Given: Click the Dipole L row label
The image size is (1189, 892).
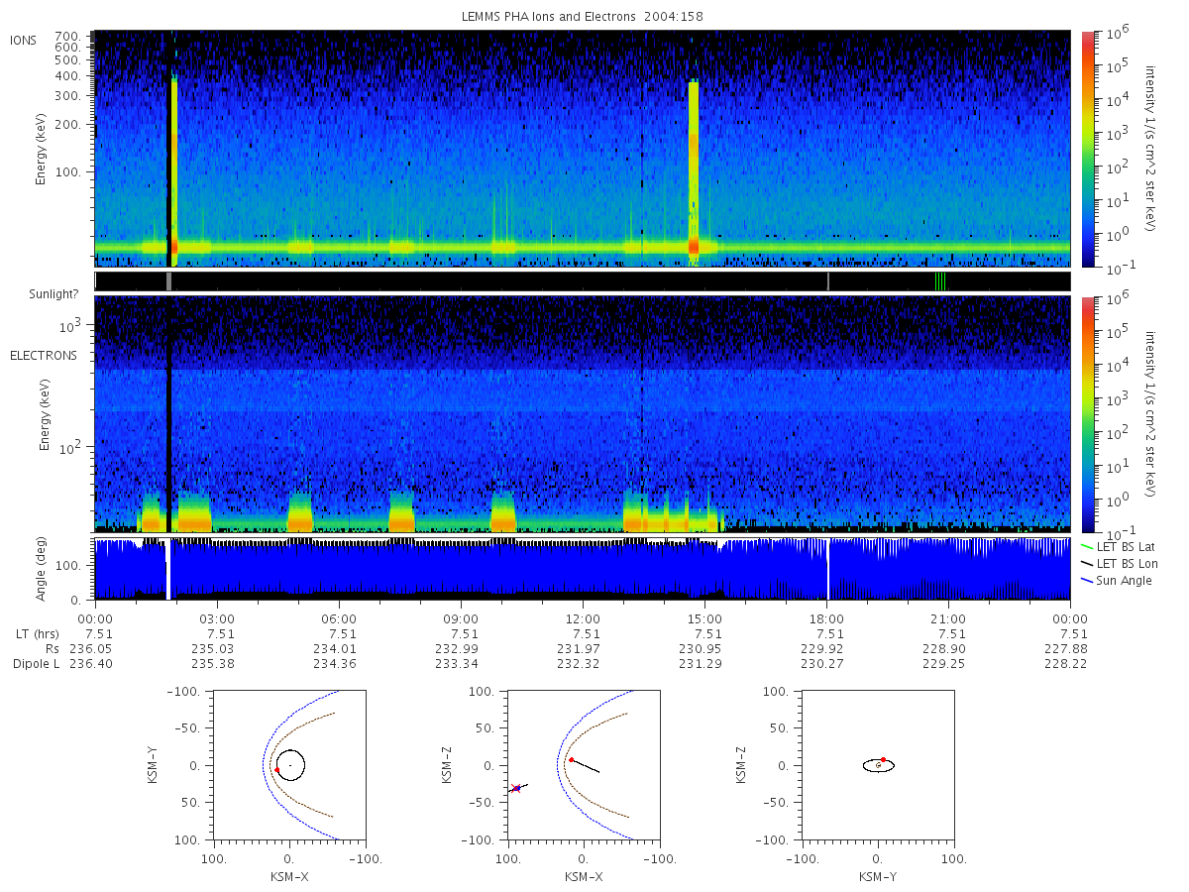Looking at the screenshot, I should click(x=36, y=664).
